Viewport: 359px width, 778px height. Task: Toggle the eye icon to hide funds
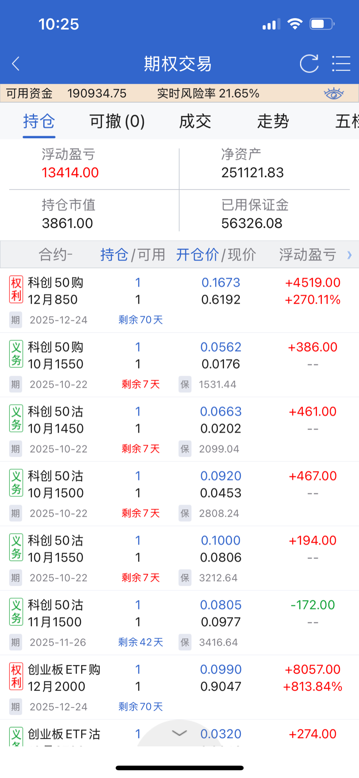tap(333, 94)
